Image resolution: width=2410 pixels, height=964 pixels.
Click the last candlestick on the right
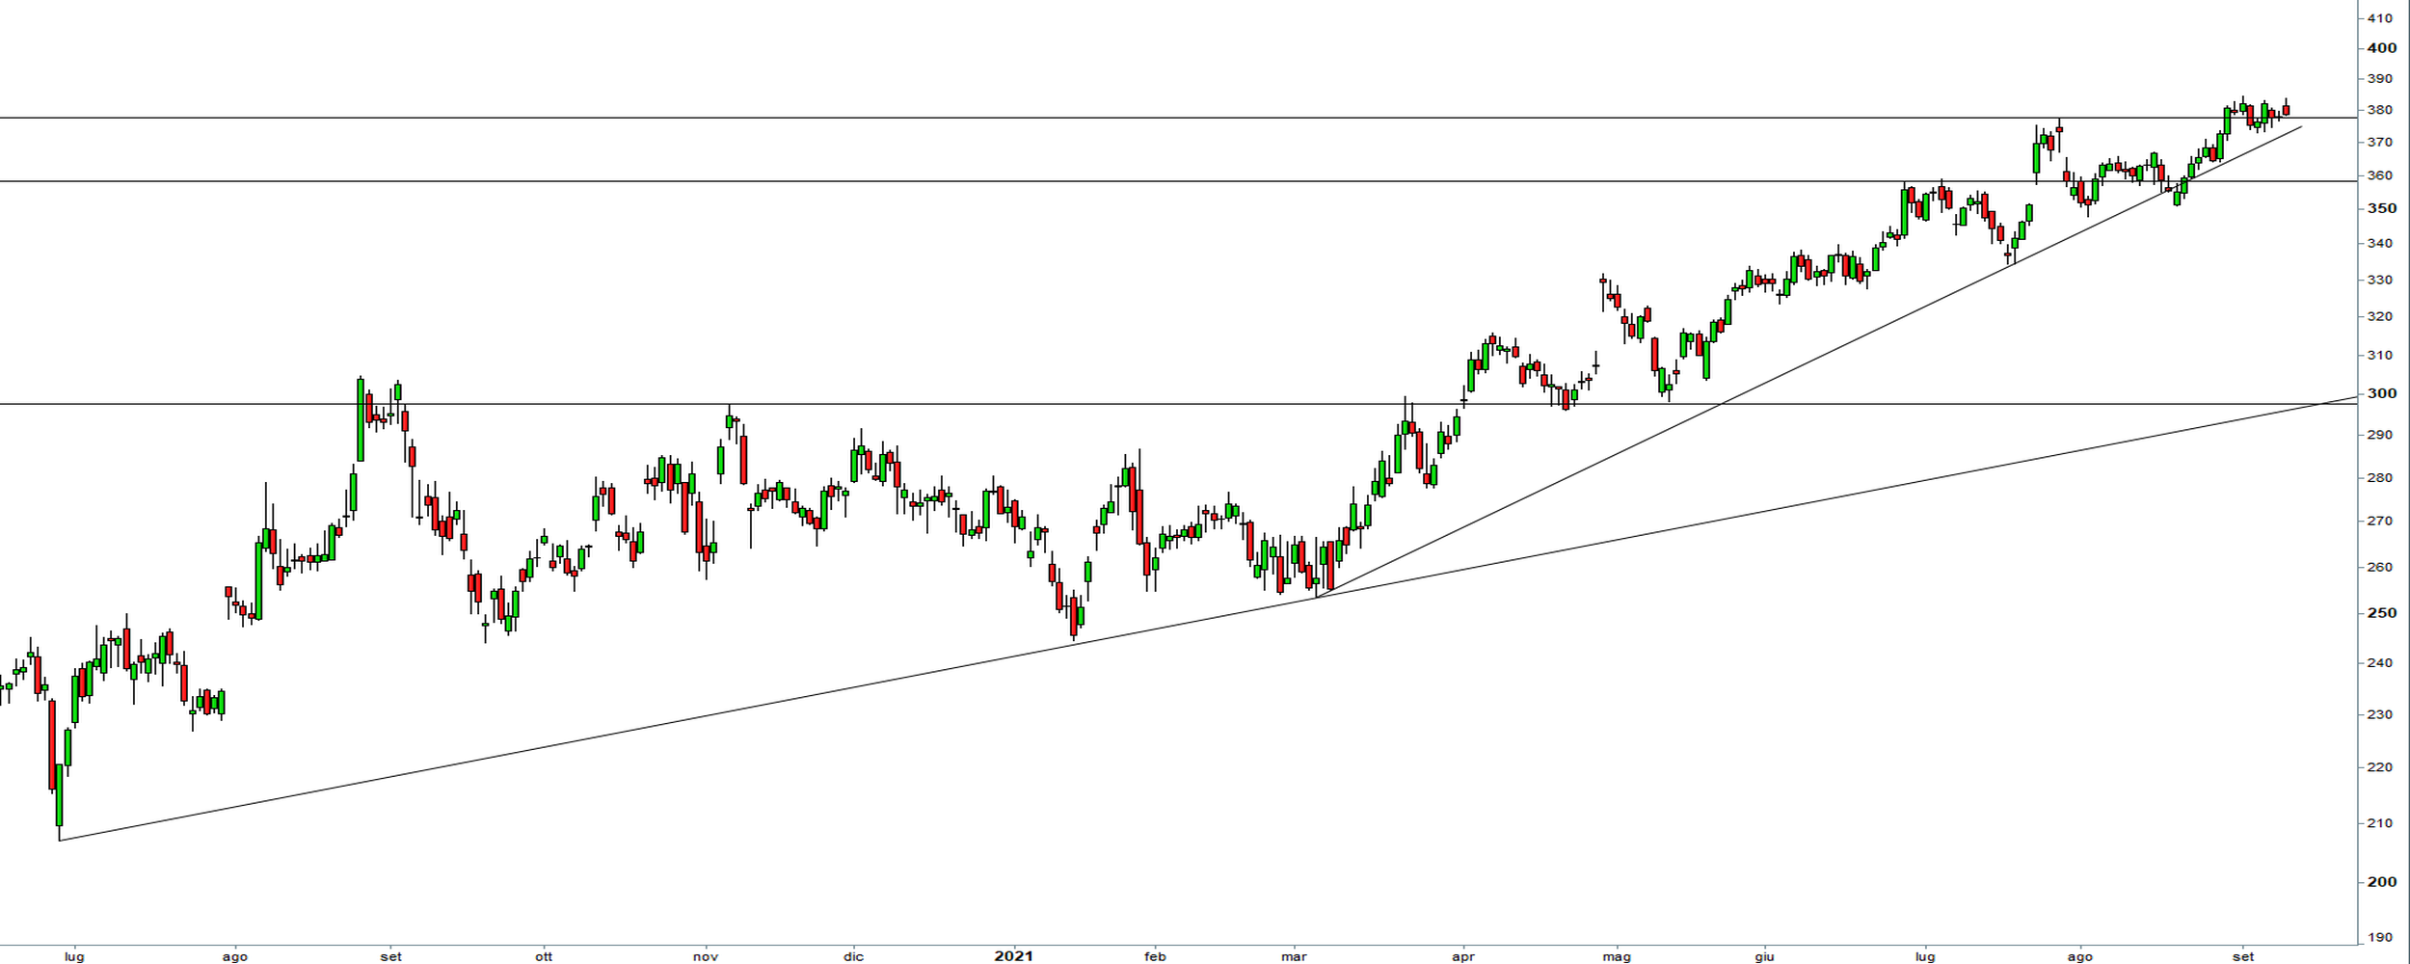(2286, 110)
